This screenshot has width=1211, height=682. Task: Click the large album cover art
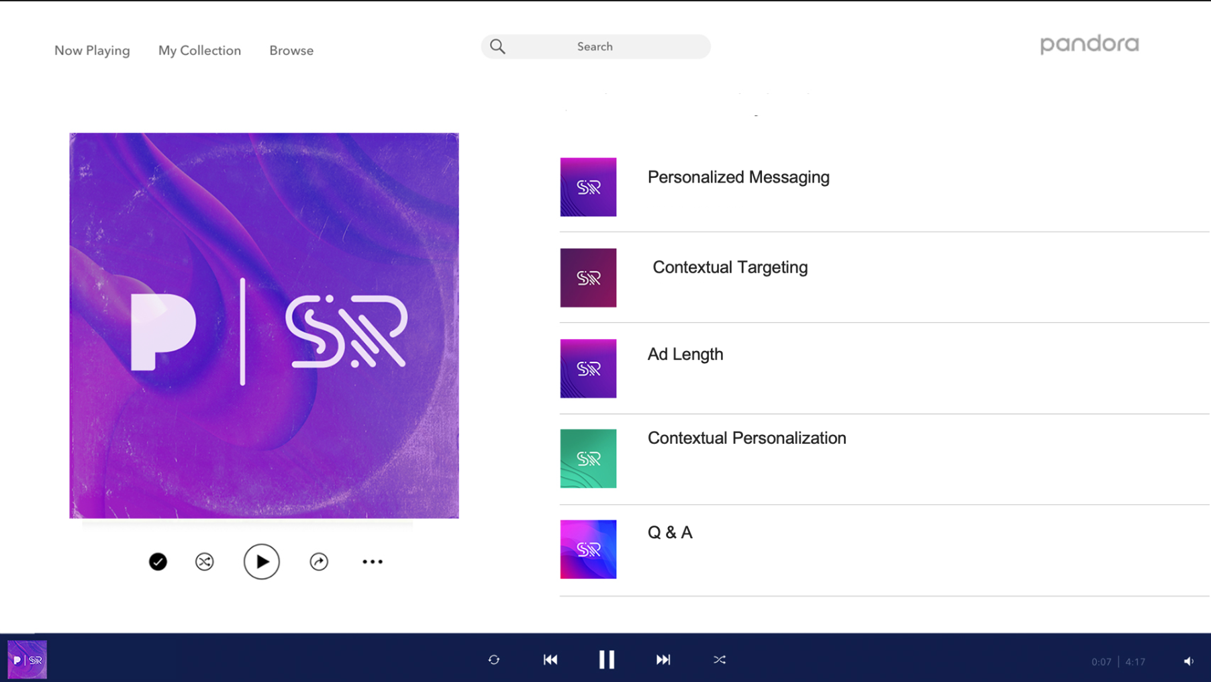point(264,326)
